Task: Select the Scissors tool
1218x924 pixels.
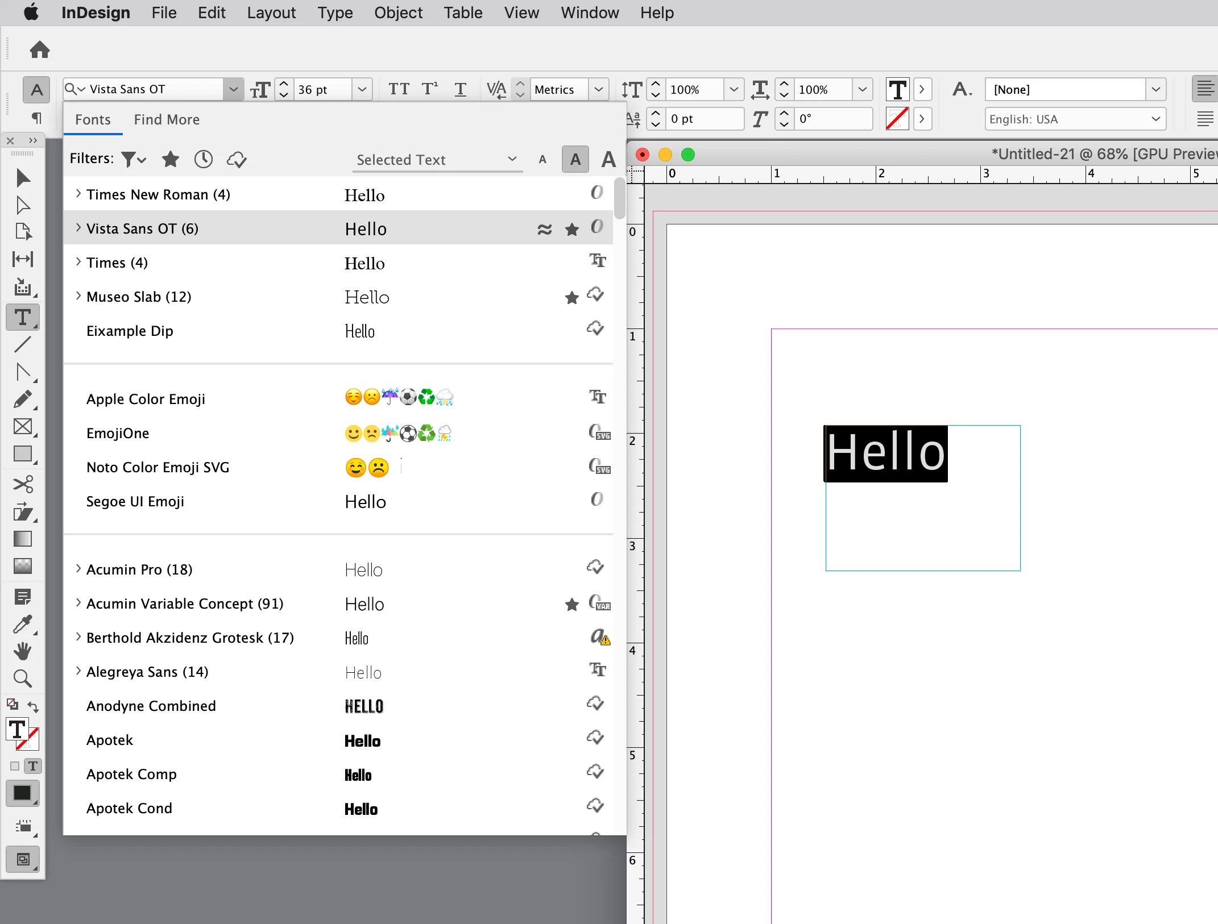Action: click(23, 484)
